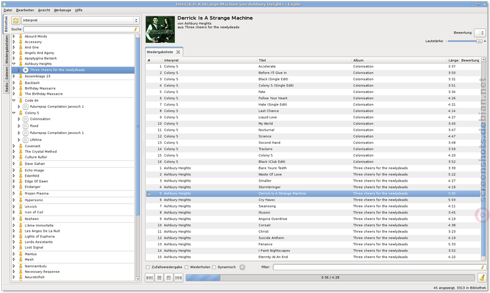Click the clear filter broom icon

483,267
